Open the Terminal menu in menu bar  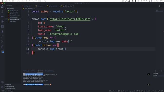tap(35, 1)
